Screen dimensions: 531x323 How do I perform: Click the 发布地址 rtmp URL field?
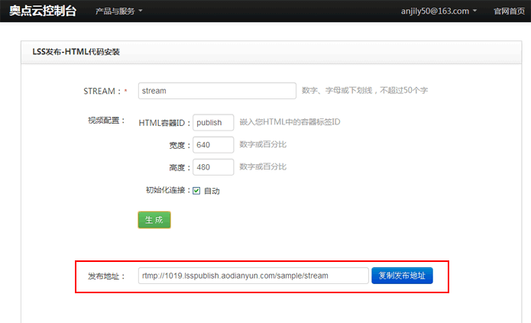(254, 276)
